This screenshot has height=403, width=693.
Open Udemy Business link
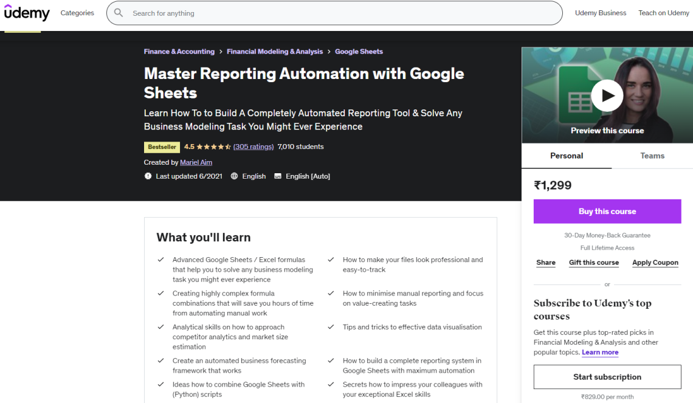600,13
